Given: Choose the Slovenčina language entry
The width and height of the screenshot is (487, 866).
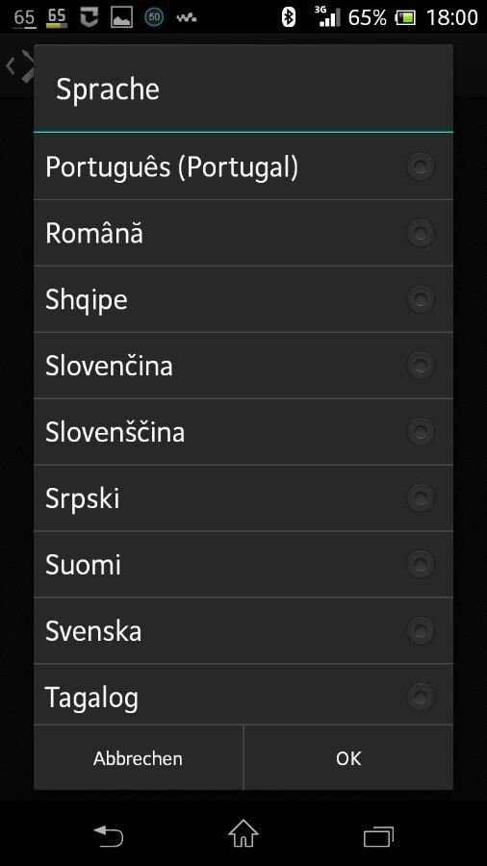Looking at the screenshot, I should (243, 366).
